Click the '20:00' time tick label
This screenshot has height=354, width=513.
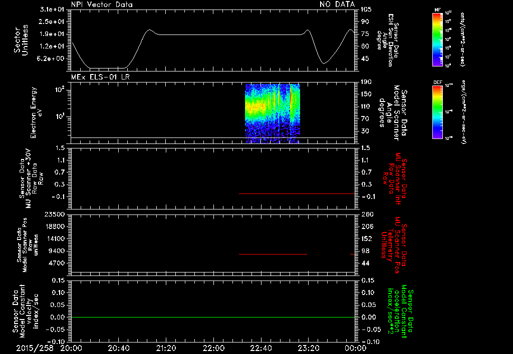pos(71,348)
